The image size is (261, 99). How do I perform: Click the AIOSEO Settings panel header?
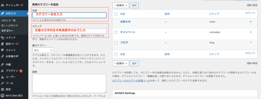tap(185, 93)
